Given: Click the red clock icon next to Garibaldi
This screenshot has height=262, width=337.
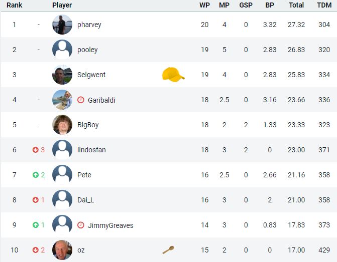Looking at the screenshot, I should (x=80, y=100).
